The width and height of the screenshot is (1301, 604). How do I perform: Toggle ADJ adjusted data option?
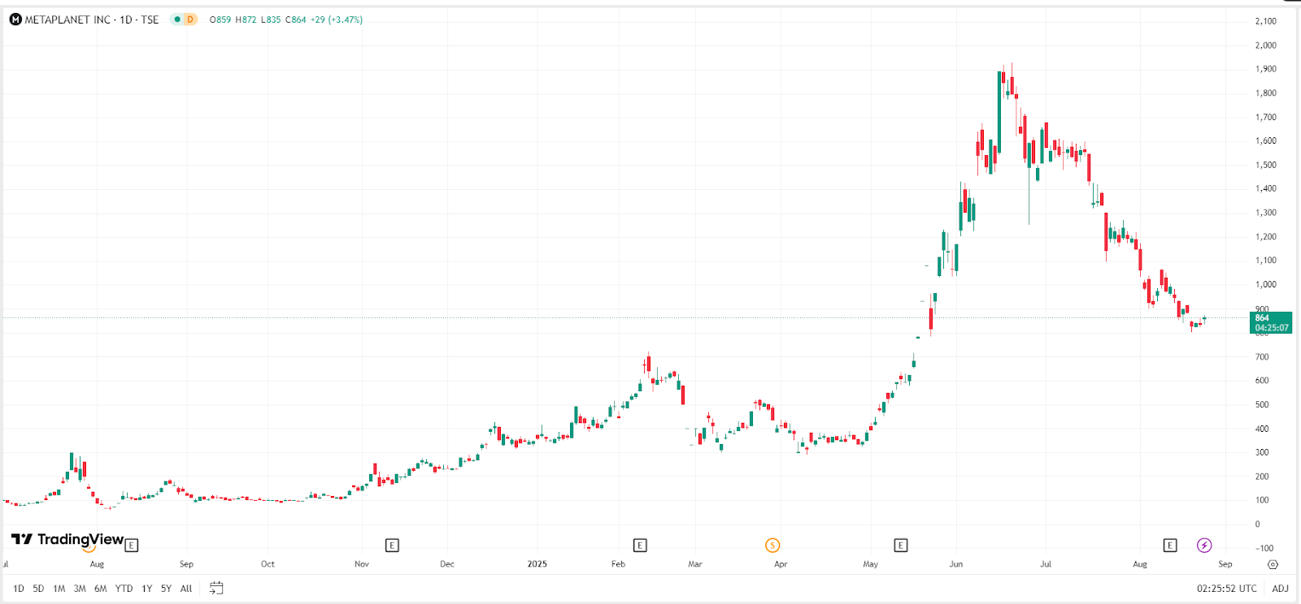[x=1280, y=589]
